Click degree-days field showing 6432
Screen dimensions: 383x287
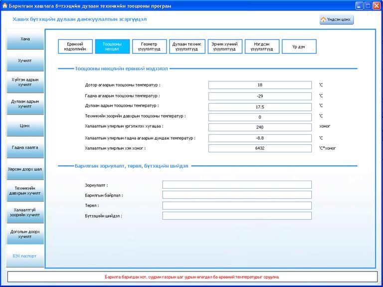pos(260,148)
